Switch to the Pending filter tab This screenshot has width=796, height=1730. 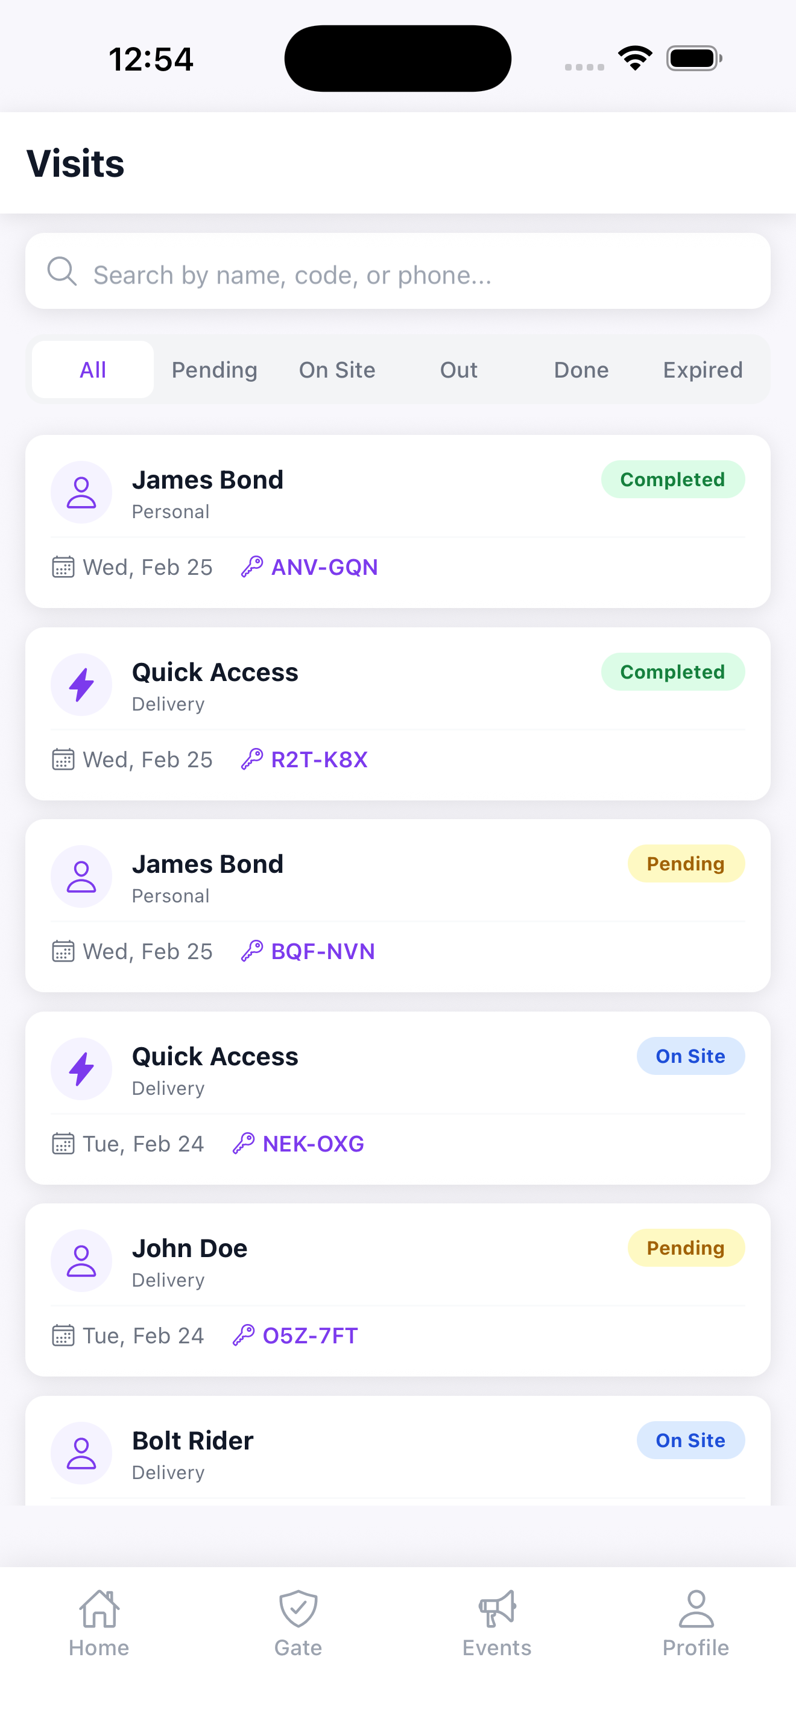[215, 370]
